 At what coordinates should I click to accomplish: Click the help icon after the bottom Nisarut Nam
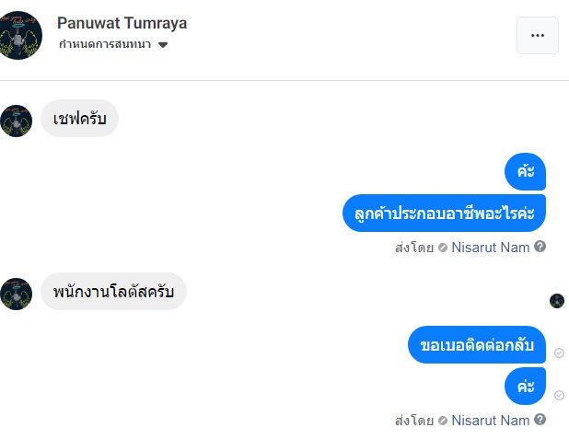click(540, 420)
